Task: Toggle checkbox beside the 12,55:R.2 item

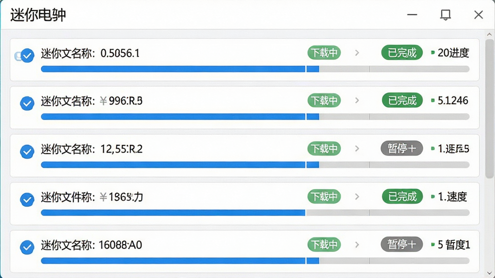Action: tap(27, 152)
